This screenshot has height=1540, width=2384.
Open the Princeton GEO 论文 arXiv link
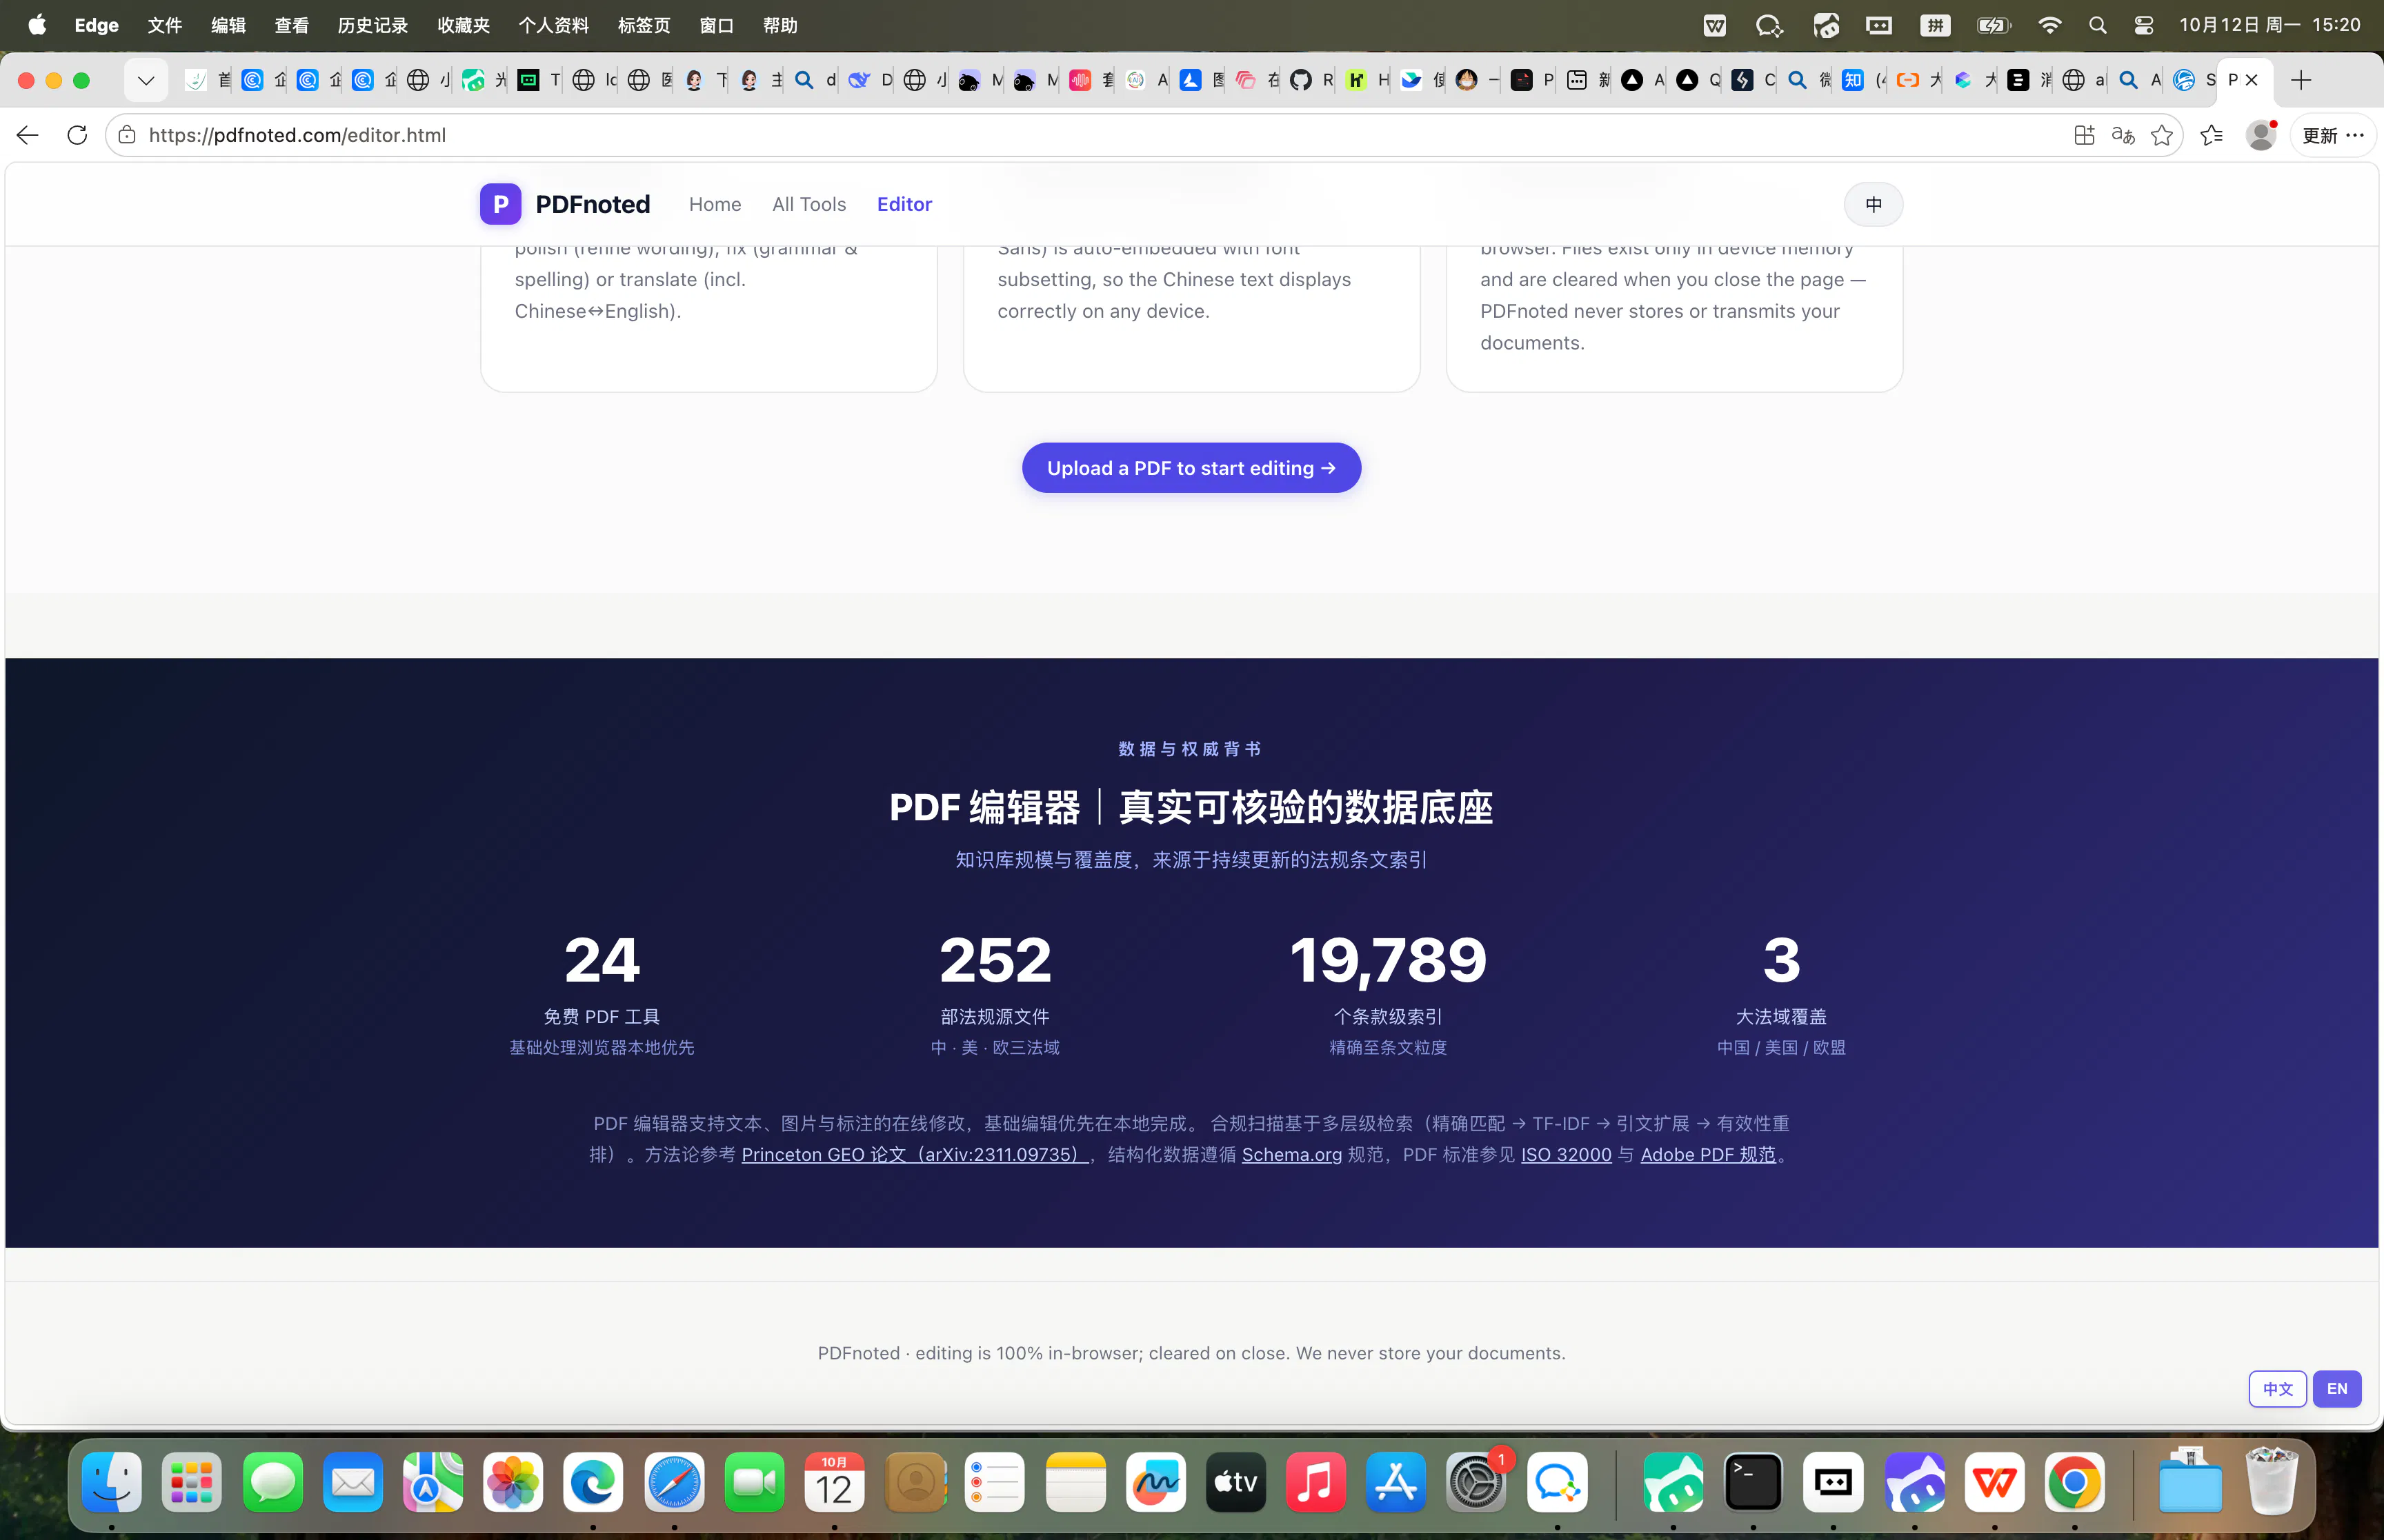(915, 1154)
